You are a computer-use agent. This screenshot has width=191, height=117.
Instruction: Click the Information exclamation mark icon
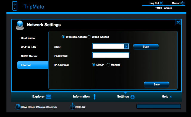coord(94,97)
